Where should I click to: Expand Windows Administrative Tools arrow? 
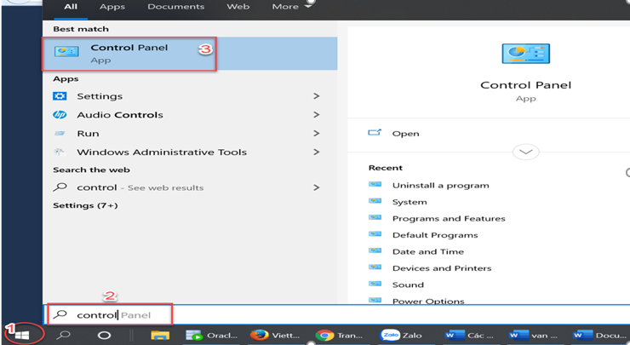point(317,152)
